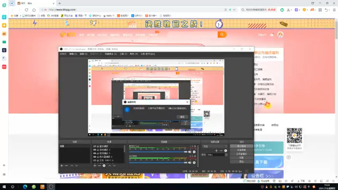The width and height of the screenshot is (338, 190).
Task: Open source properties gear in sources panel
Action: click(104, 166)
